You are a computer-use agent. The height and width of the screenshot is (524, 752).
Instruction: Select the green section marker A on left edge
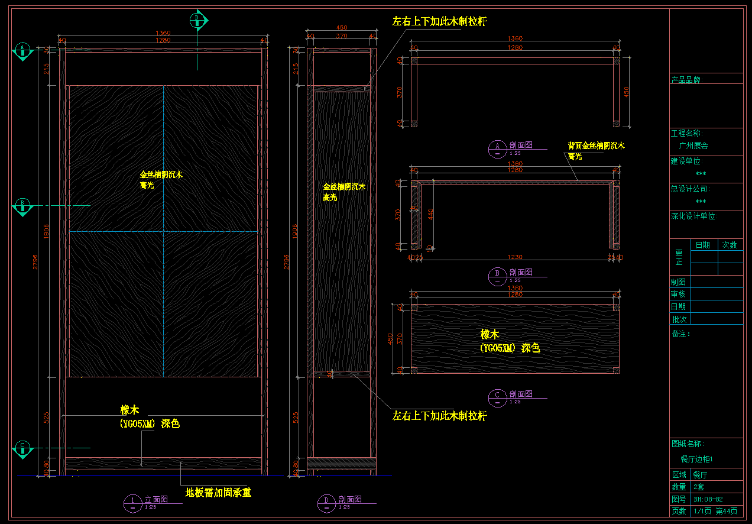coord(22,51)
